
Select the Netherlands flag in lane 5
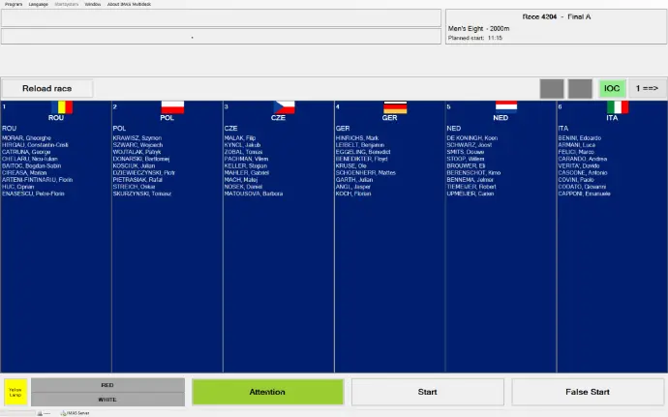coord(506,107)
